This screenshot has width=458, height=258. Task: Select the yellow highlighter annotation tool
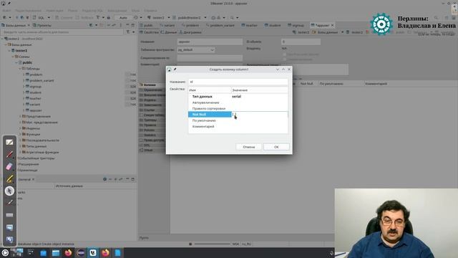(x=9, y=178)
